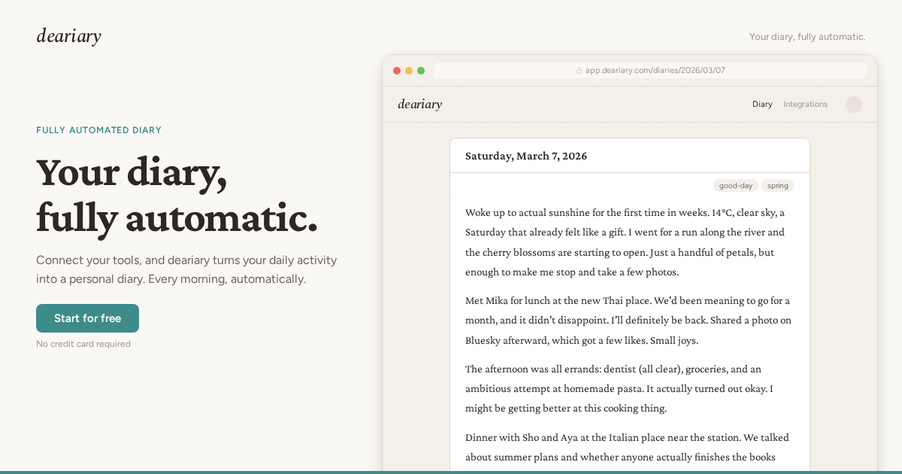Click the FULLY AUTOMATED DIARY eyebrow label
The image size is (902, 474).
[98, 130]
